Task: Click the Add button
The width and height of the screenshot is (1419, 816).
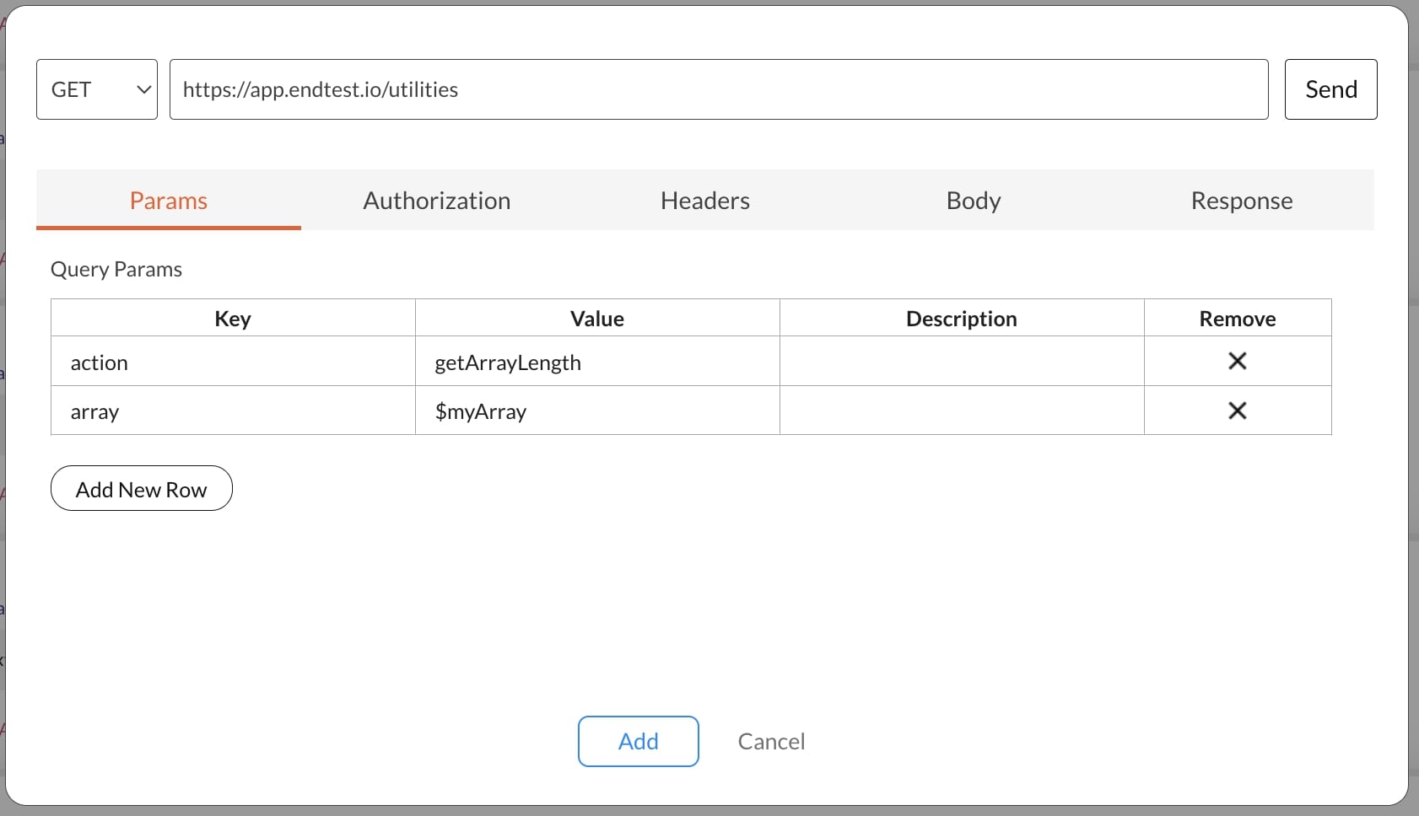Action: pos(638,741)
